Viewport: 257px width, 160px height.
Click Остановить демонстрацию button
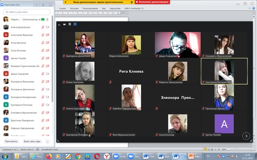152,2
